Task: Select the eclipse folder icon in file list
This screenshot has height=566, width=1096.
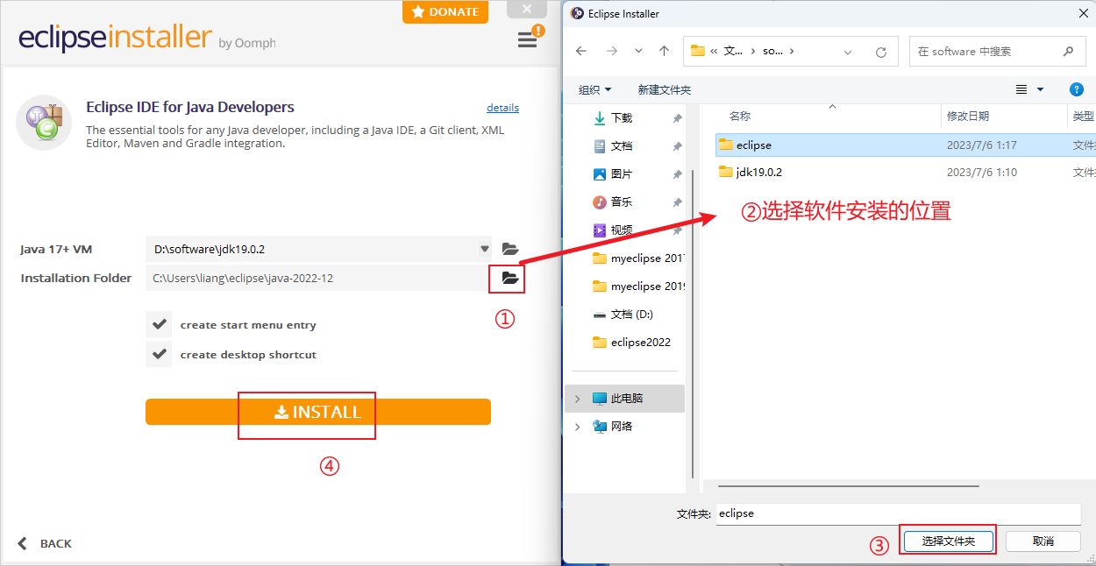Action: point(725,145)
